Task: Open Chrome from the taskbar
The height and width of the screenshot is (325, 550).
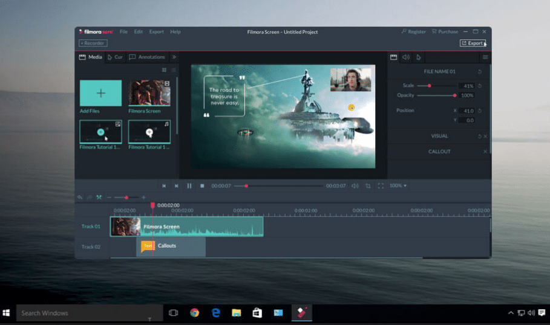Action: tap(194, 313)
